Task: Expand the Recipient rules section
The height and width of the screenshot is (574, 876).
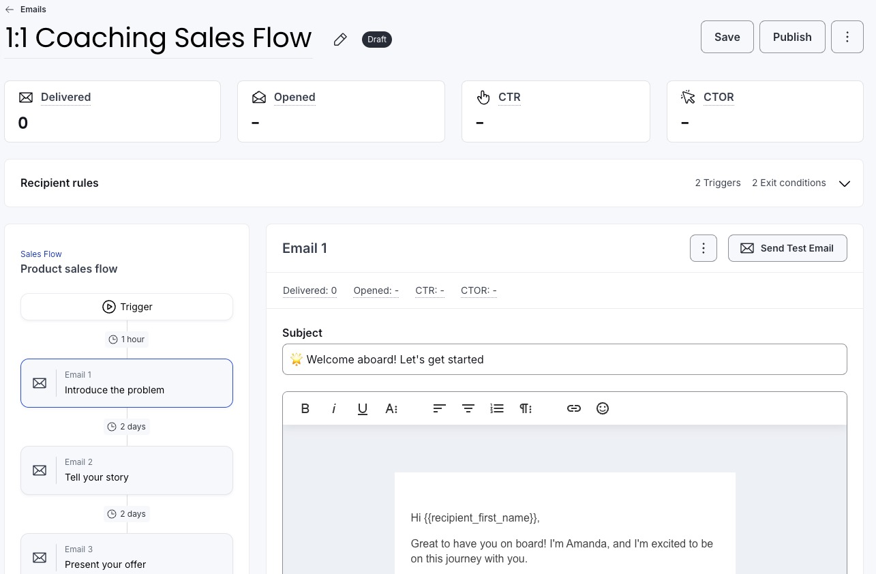Action: (x=845, y=183)
